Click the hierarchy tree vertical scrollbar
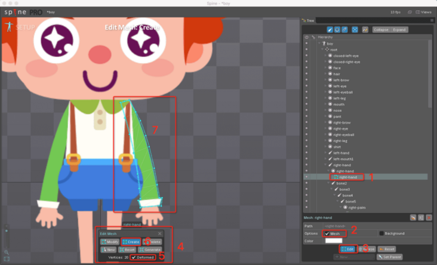 click(430, 74)
